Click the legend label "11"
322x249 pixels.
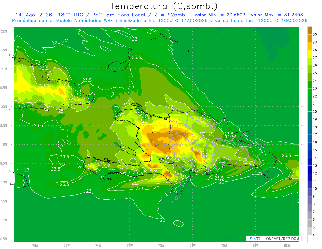pyautogui.click(x=315, y=181)
